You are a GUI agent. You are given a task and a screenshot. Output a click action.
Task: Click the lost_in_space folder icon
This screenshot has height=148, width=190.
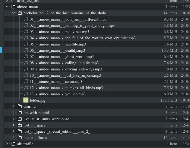coord(20,125)
